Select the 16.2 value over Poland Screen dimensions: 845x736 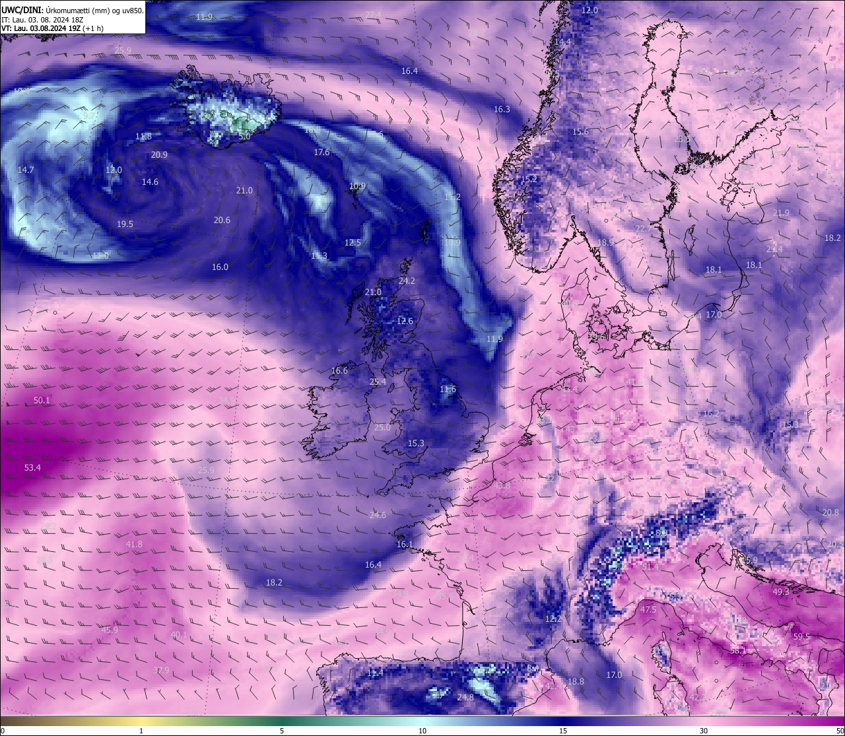[x=711, y=413]
